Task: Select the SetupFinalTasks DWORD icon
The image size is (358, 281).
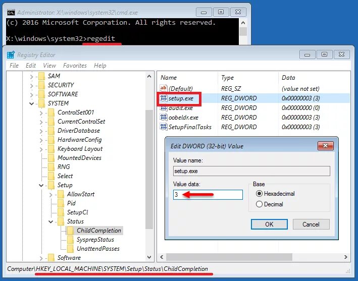Action: (x=164, y=127)
